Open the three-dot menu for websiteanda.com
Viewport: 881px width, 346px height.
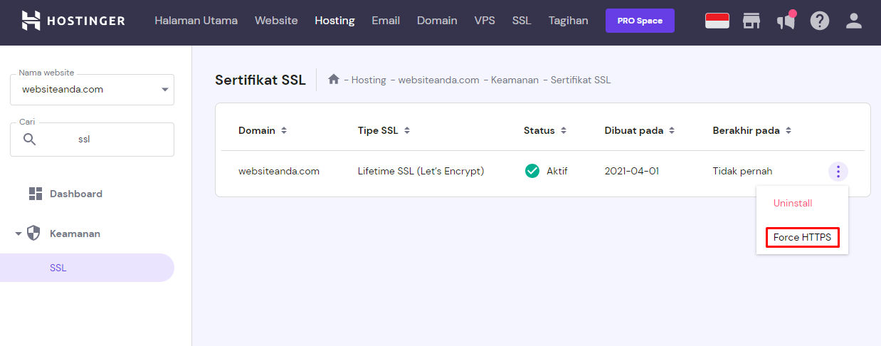coord(838,171)
